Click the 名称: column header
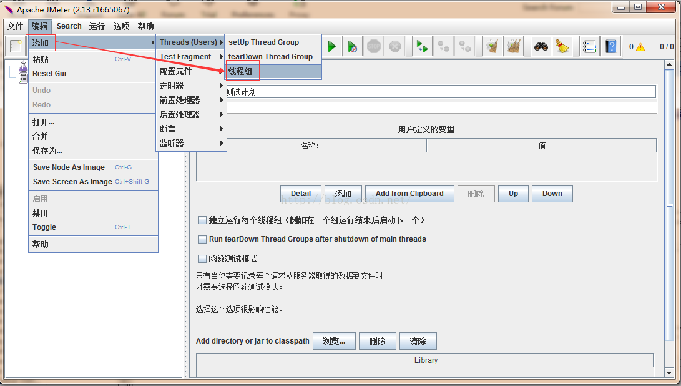Screen dimensions: 681x386 [x=311, y=146]
